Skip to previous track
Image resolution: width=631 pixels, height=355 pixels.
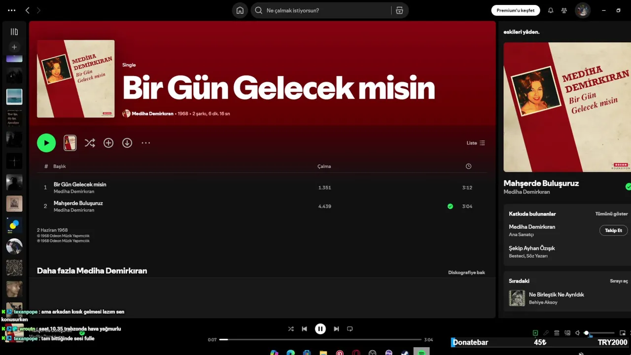pos(304,329)
